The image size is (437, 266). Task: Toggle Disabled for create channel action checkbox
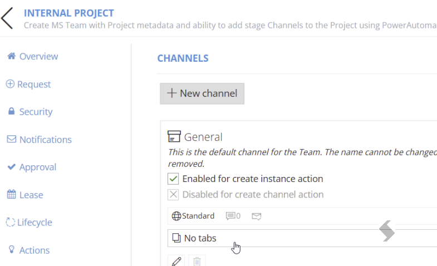coord(173,194)
